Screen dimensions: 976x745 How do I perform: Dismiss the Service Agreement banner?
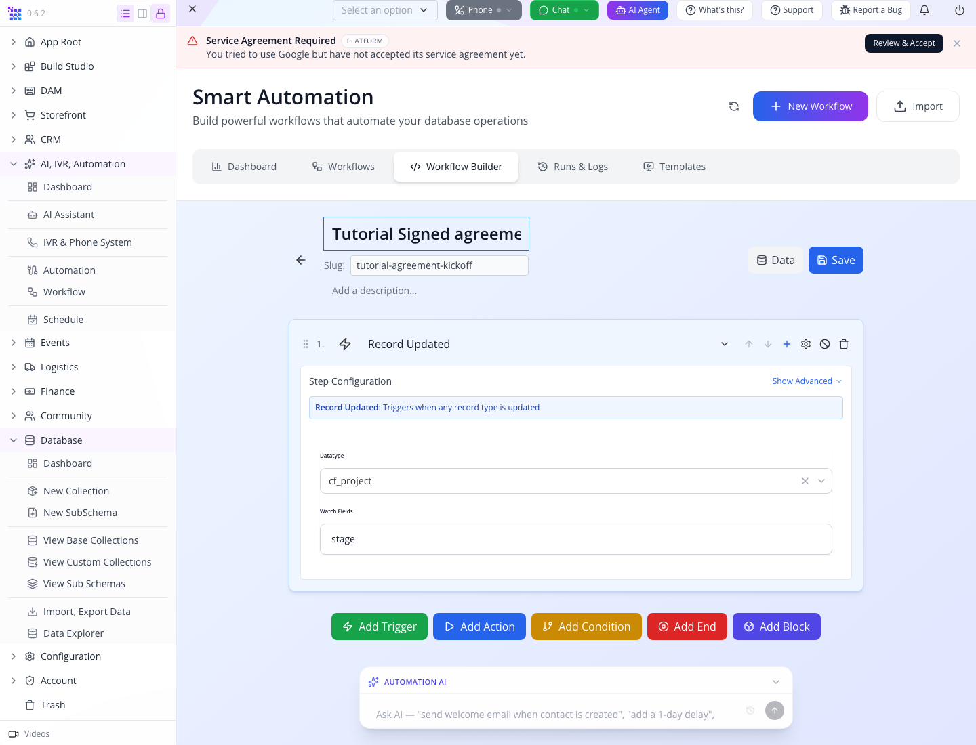coord(957,43)
